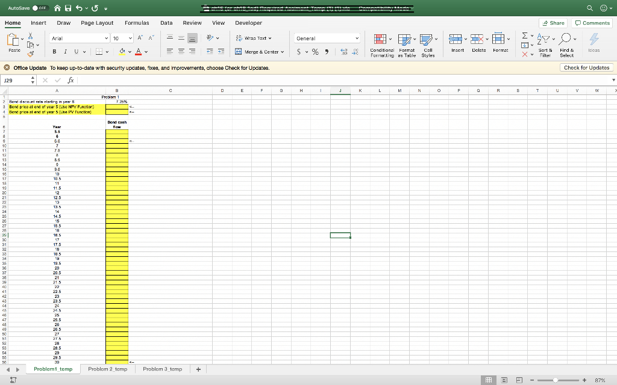The image size is (617, 385).
Task: Decrease font size
Action: coord(151,38)
